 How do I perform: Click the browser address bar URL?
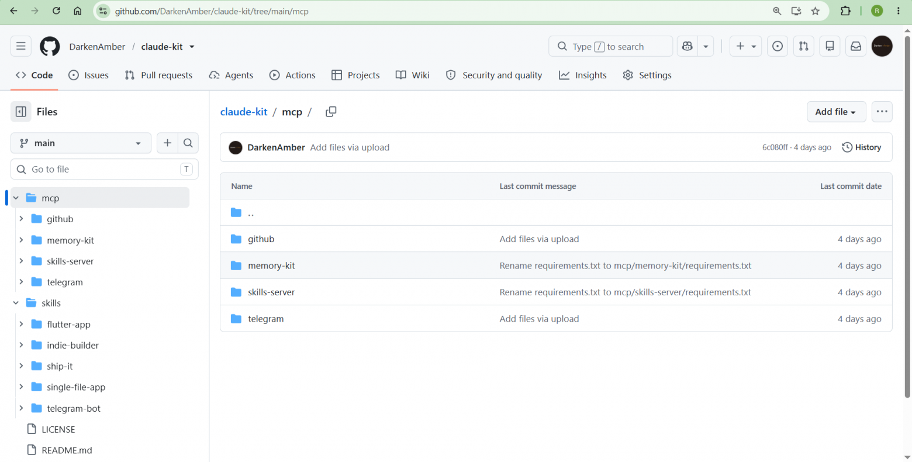(212, 11)
